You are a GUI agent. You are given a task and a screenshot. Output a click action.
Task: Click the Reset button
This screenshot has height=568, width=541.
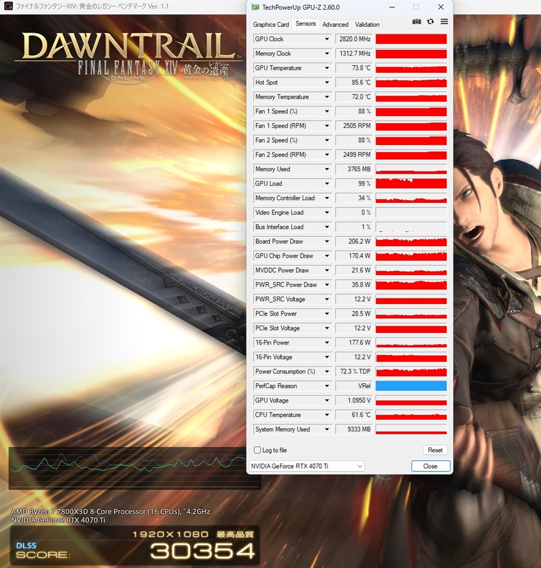[x=435, y=450]
